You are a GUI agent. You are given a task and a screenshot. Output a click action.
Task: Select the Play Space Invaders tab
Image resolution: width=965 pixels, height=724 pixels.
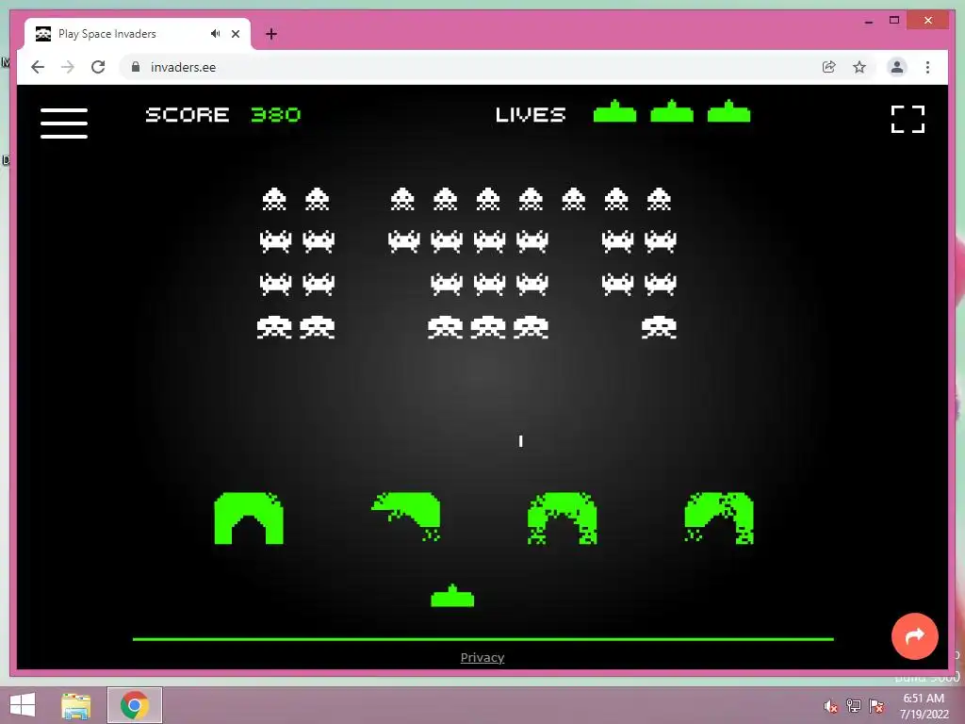138,34
